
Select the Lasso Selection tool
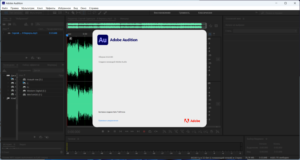point(94,13)
